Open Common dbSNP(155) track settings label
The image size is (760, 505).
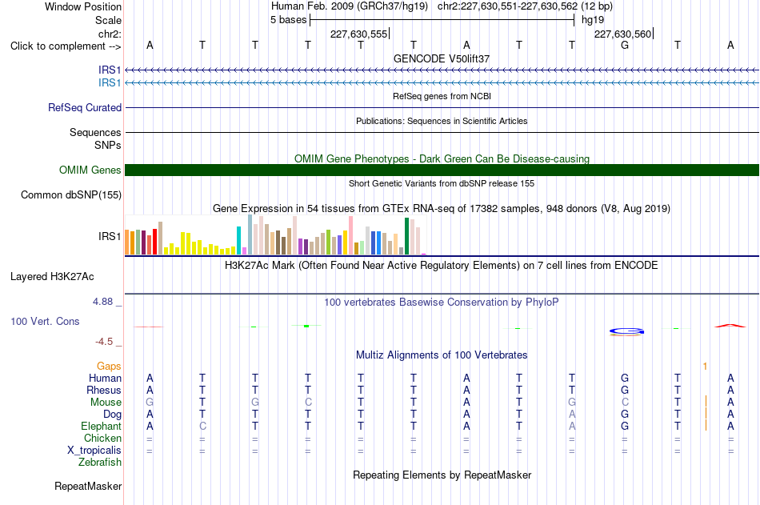[x=71, y=195]
